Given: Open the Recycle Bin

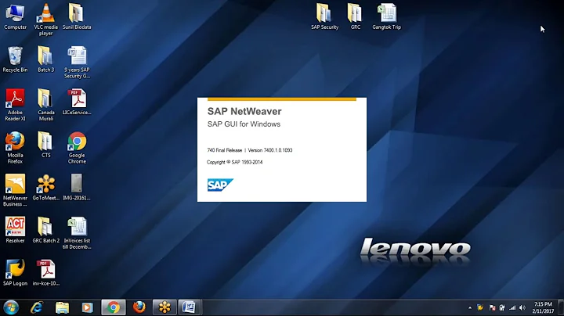Looking at the screenshot, I should pos(15,59).
